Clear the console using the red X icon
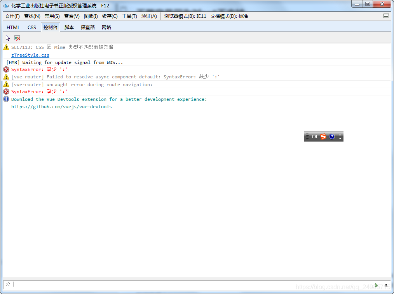The image size is (394, 294). 17,38
